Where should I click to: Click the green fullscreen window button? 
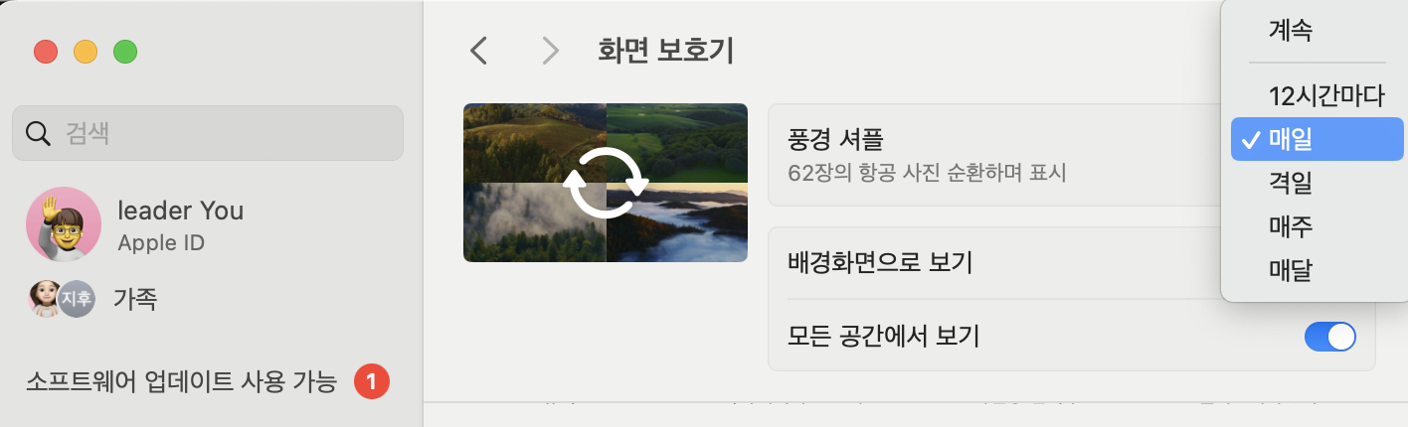tap(124, 52)
